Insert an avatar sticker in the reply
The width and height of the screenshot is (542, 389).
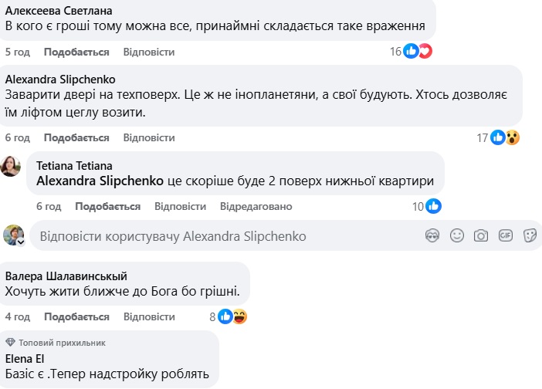point(432,235)
